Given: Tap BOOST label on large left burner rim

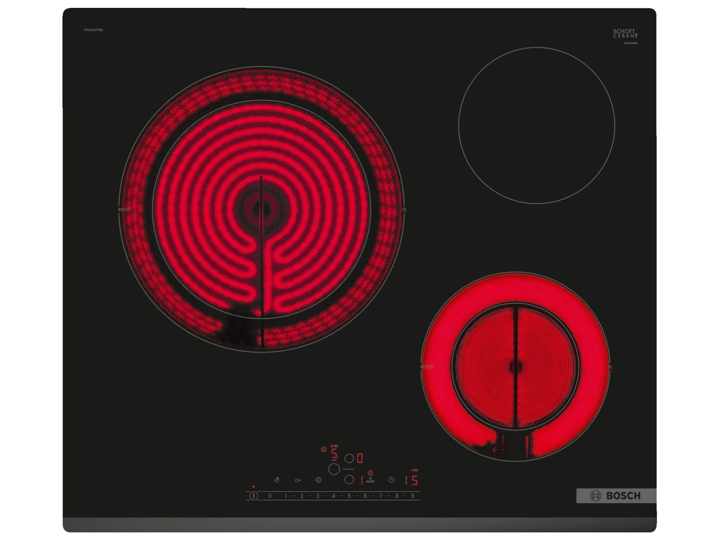Looking at the screenshot, I should point(124,210).
